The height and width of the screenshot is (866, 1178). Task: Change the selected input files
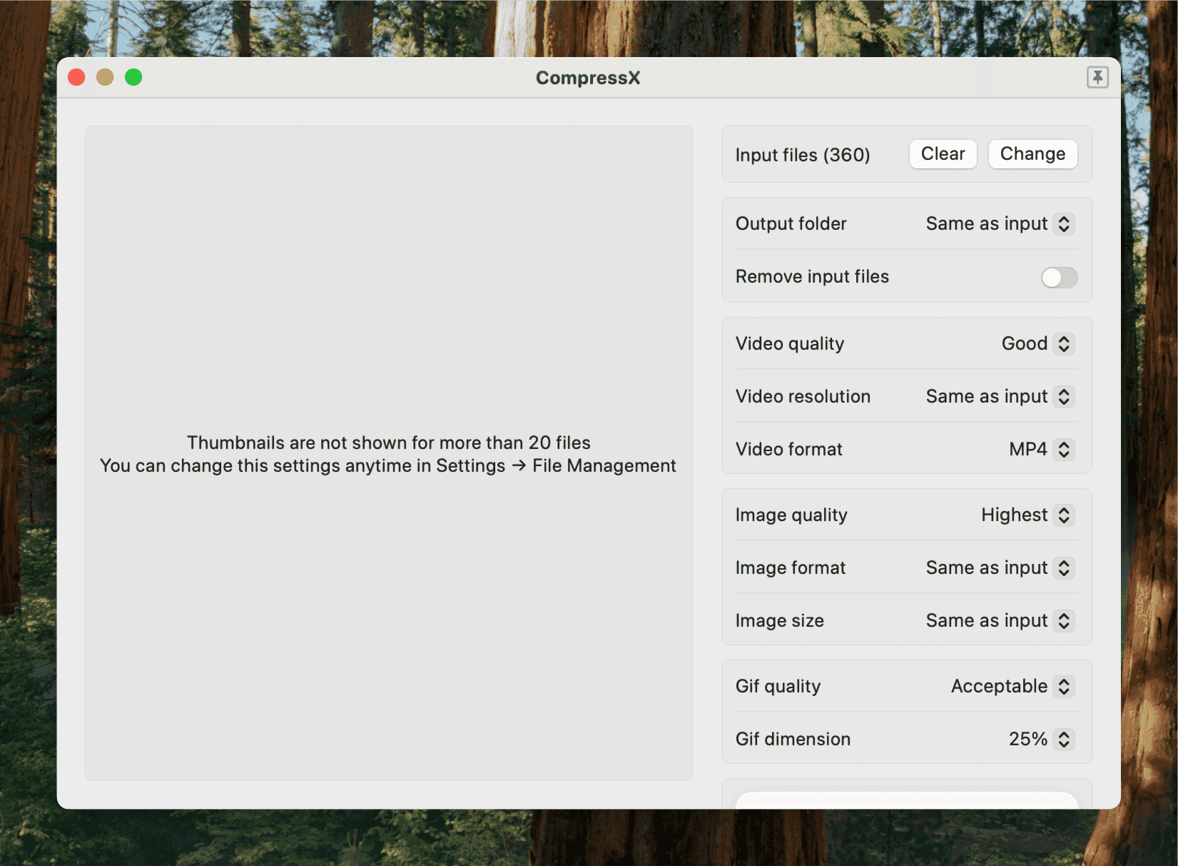point(1032,153)
